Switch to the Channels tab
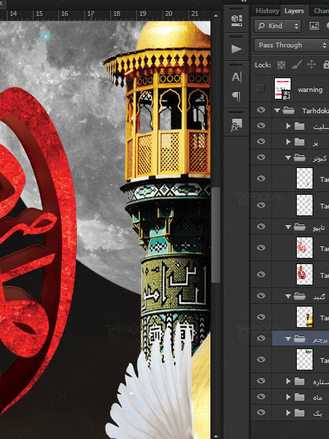Viewport: 329px width, 439px height. 321,11
